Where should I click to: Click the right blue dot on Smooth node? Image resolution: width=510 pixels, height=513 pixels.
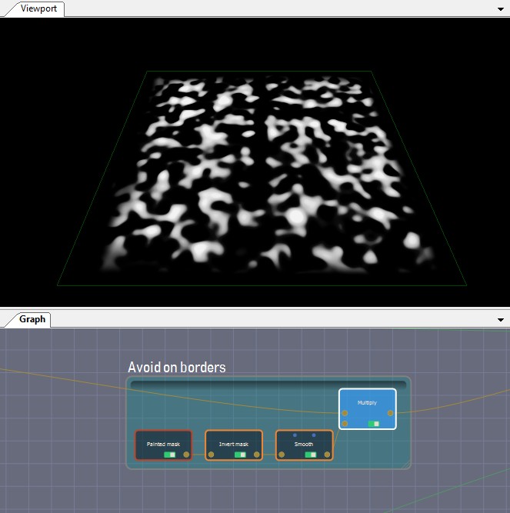coord(314,435)
